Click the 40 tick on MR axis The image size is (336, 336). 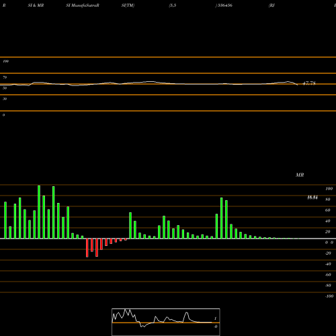pos(328,221)
